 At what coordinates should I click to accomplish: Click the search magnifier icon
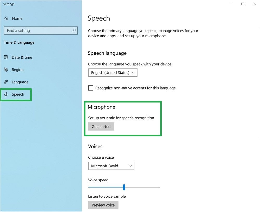click(x=74, y=30)
